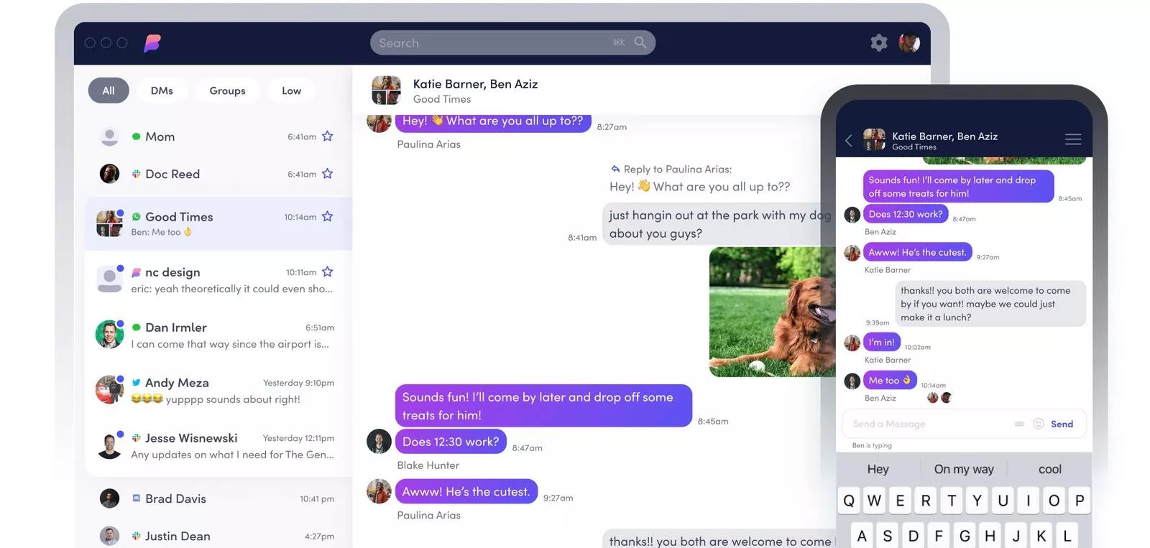
Task: Toggle star on nc design conversation
Action: 327,272
